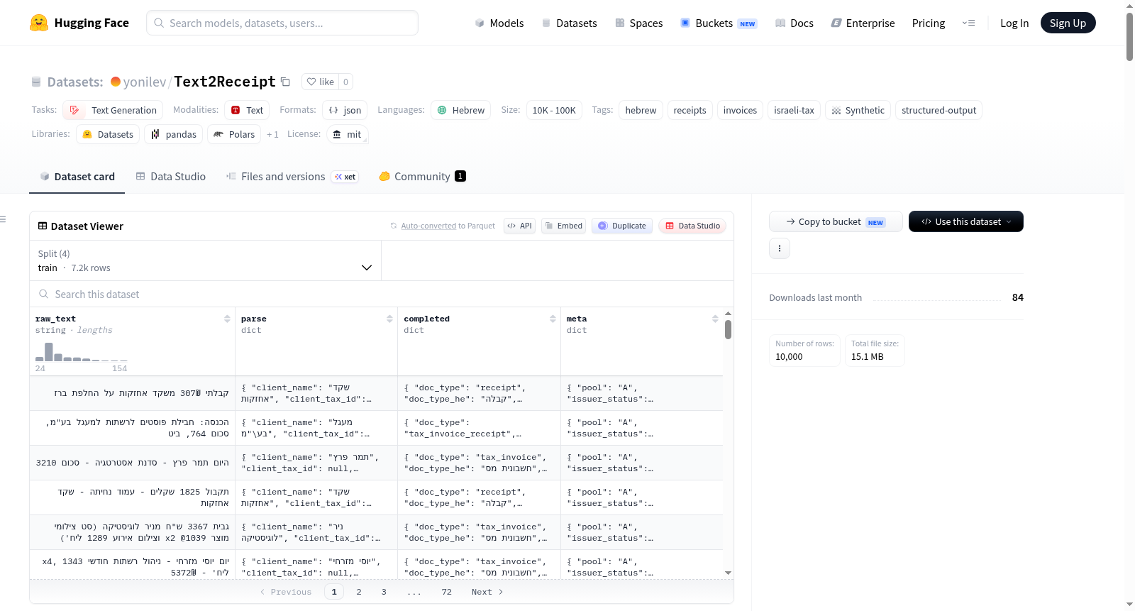Copy dataset name with the copy icon

click(285, 82)
